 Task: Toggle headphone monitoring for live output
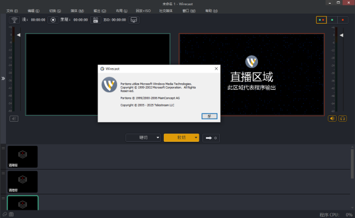343,119
